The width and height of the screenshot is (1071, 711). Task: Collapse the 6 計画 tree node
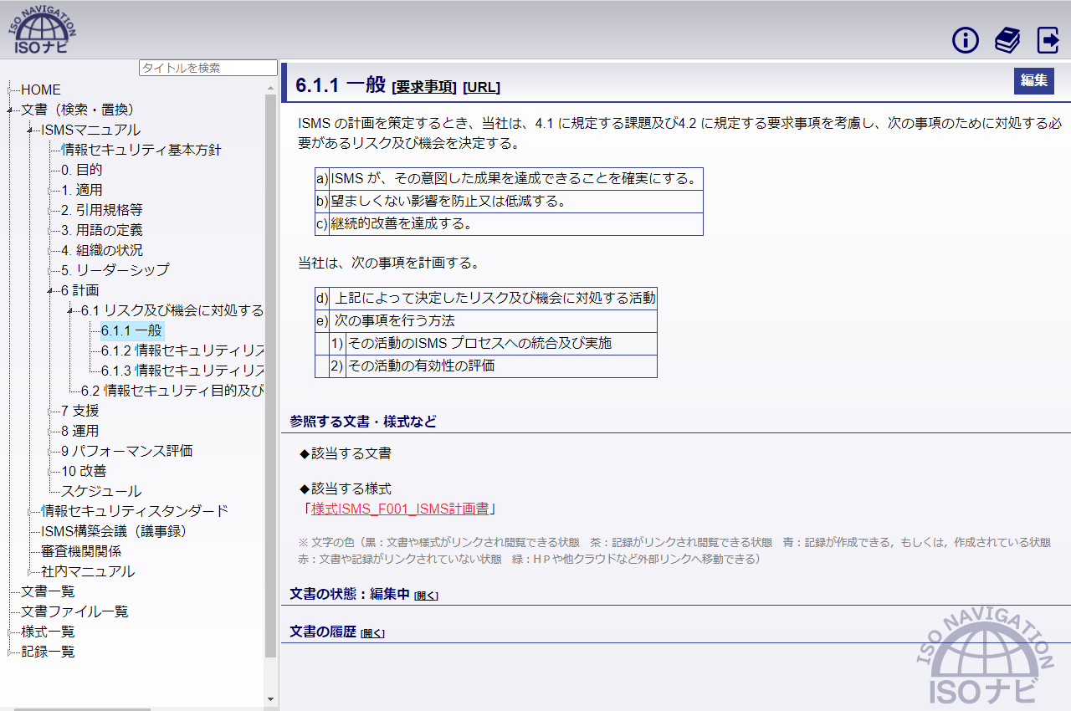(50, 291)
